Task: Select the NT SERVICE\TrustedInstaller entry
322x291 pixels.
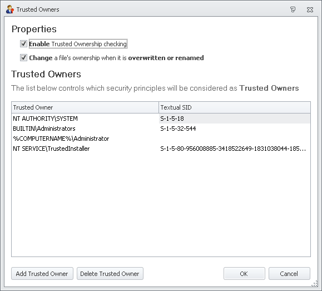Action: pos(51,149)
